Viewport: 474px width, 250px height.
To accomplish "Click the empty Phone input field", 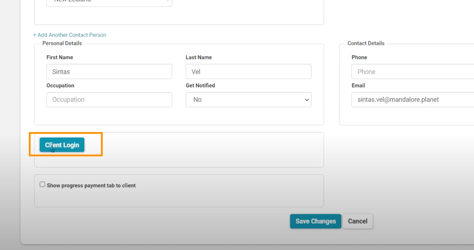I will 412,72.
